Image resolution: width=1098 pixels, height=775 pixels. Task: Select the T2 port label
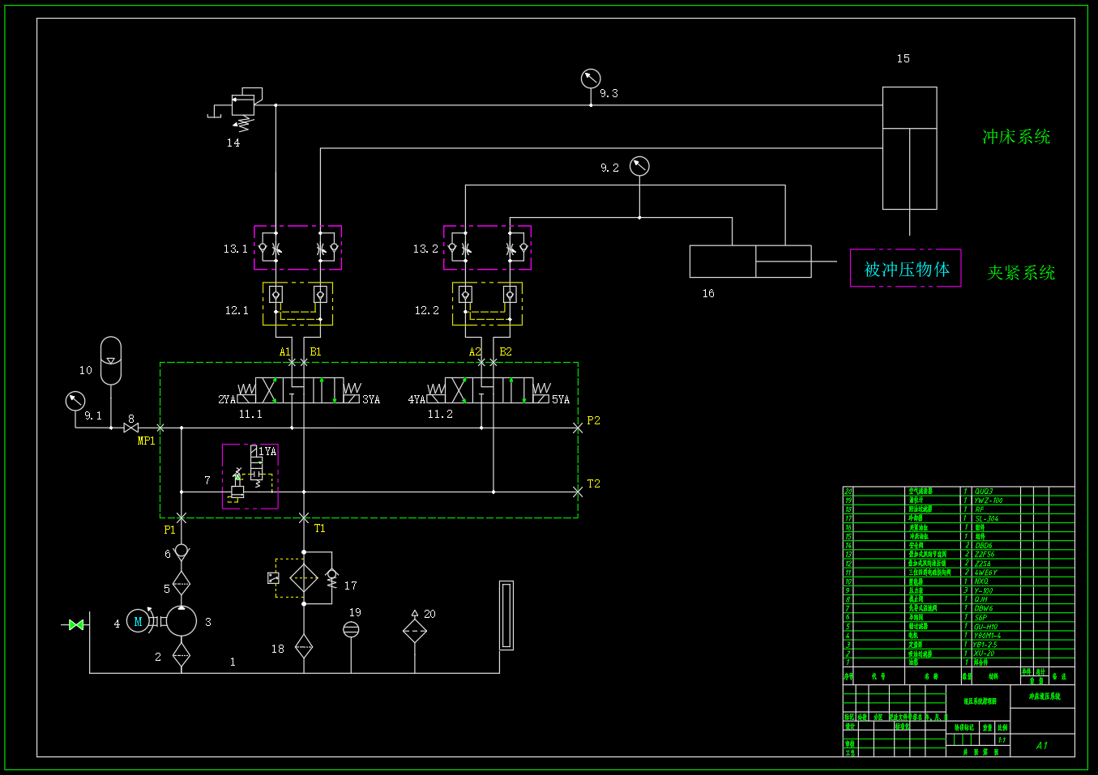pyautogui.click(x=593, y=483)
